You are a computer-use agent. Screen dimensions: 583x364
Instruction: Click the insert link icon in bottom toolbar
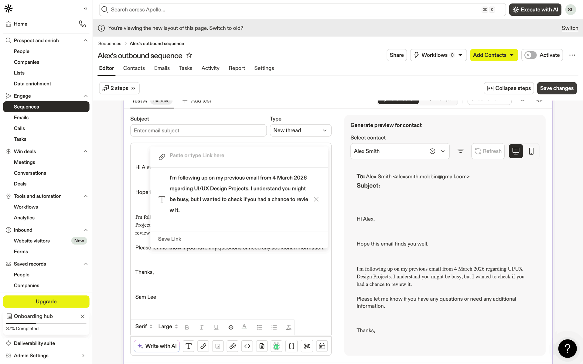(x=203, y=346)
